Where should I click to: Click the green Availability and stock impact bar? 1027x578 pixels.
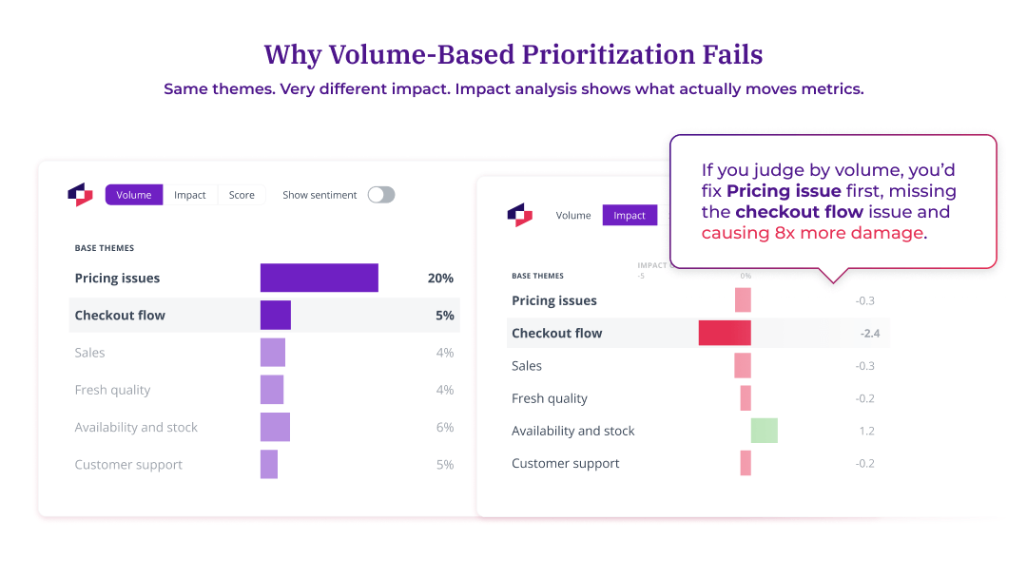764,431
